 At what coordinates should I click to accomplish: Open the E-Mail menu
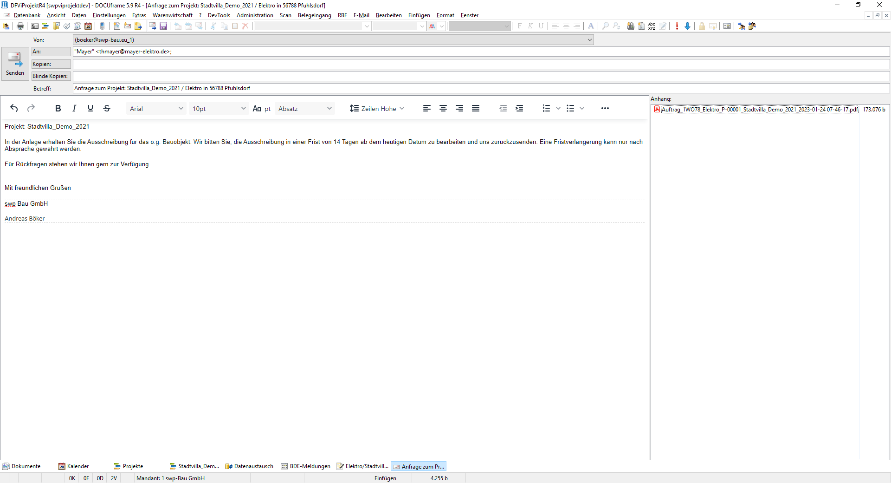point(362,15)
